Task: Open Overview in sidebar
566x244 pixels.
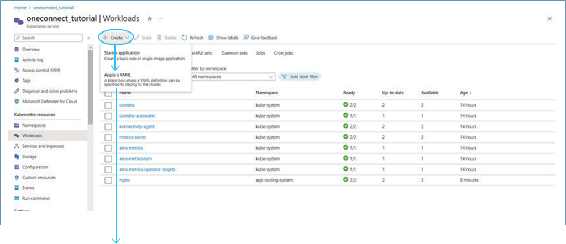Action: pos(31,49)
